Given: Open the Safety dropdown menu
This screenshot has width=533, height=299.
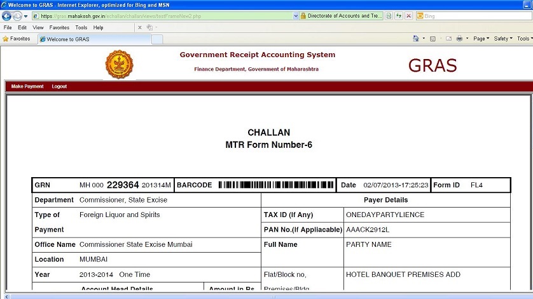Looking at the screenshot, I should point(503,39).
